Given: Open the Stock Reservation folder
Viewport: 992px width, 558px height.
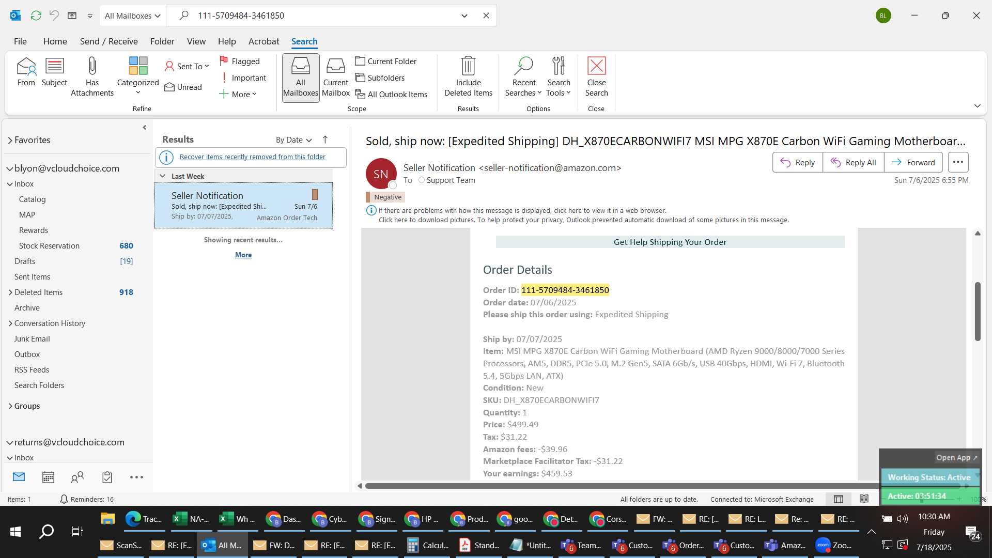Looking at the screenshot, I should 49,246.
